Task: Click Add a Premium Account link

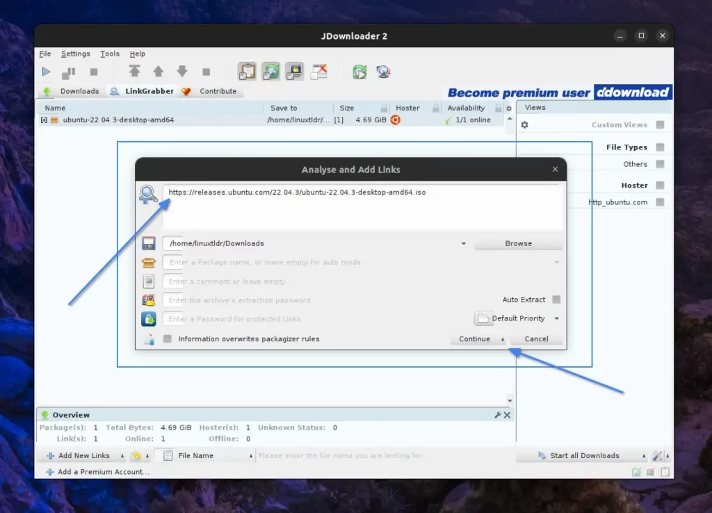Action: 97,472
